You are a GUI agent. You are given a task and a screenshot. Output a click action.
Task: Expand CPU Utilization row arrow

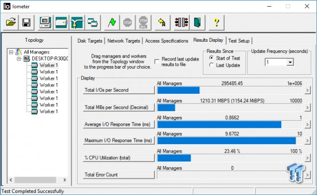pos(307,158)
